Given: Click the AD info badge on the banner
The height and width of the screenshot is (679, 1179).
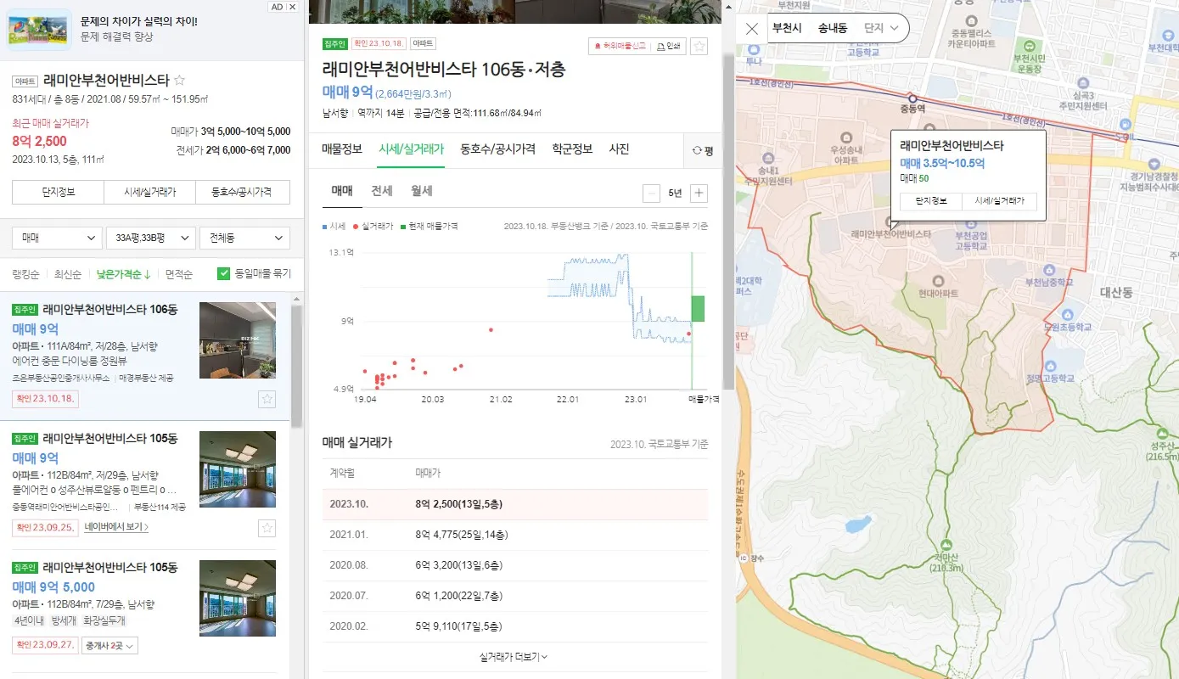Looking at the screenshot, I should click(x=276, y=6).
